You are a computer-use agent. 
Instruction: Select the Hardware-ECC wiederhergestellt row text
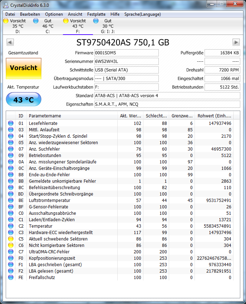[x=61, y=232]
